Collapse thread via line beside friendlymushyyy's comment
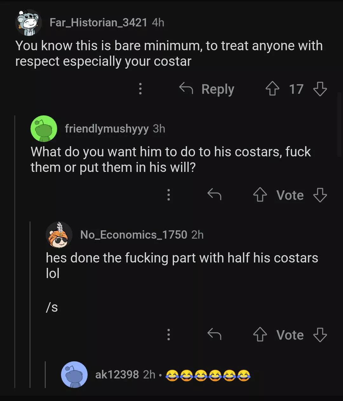This screenshot has height=401, width=343. click(x=15, y=251)
